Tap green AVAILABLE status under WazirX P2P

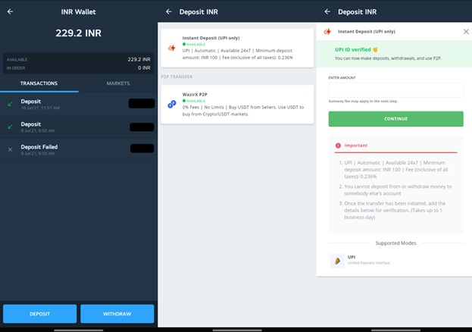pos(194,101)
